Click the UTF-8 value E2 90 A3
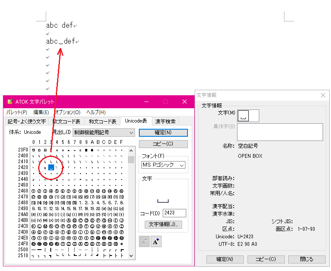Image resolution: width=331 pixels, height=271 pixels. click(247, 244)
